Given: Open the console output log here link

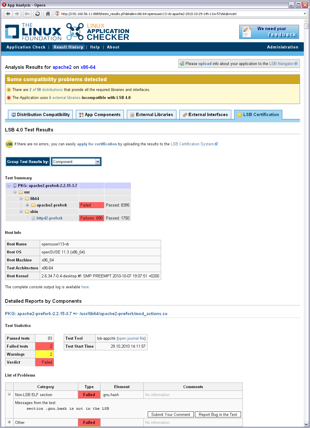Looking at the screenshot, I should coord(85,287).
